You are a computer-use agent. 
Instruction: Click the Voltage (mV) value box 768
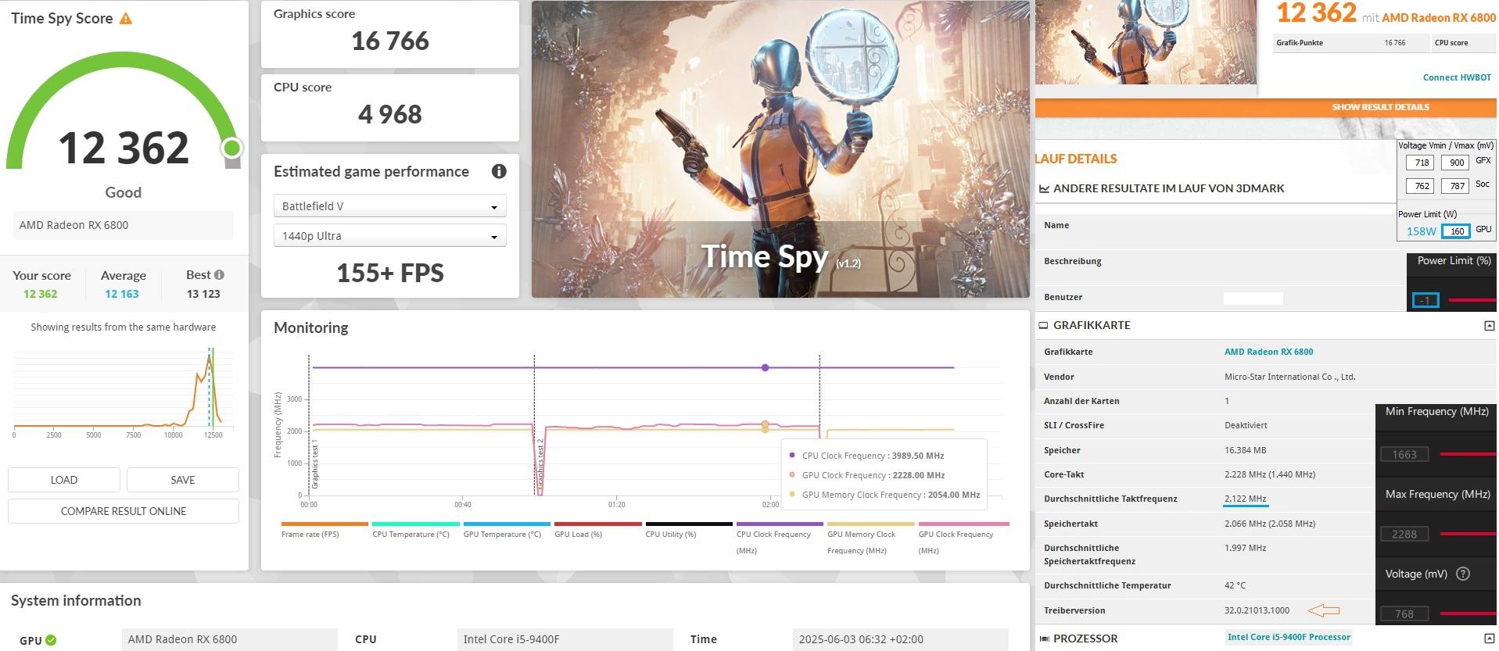point(1404,613)
